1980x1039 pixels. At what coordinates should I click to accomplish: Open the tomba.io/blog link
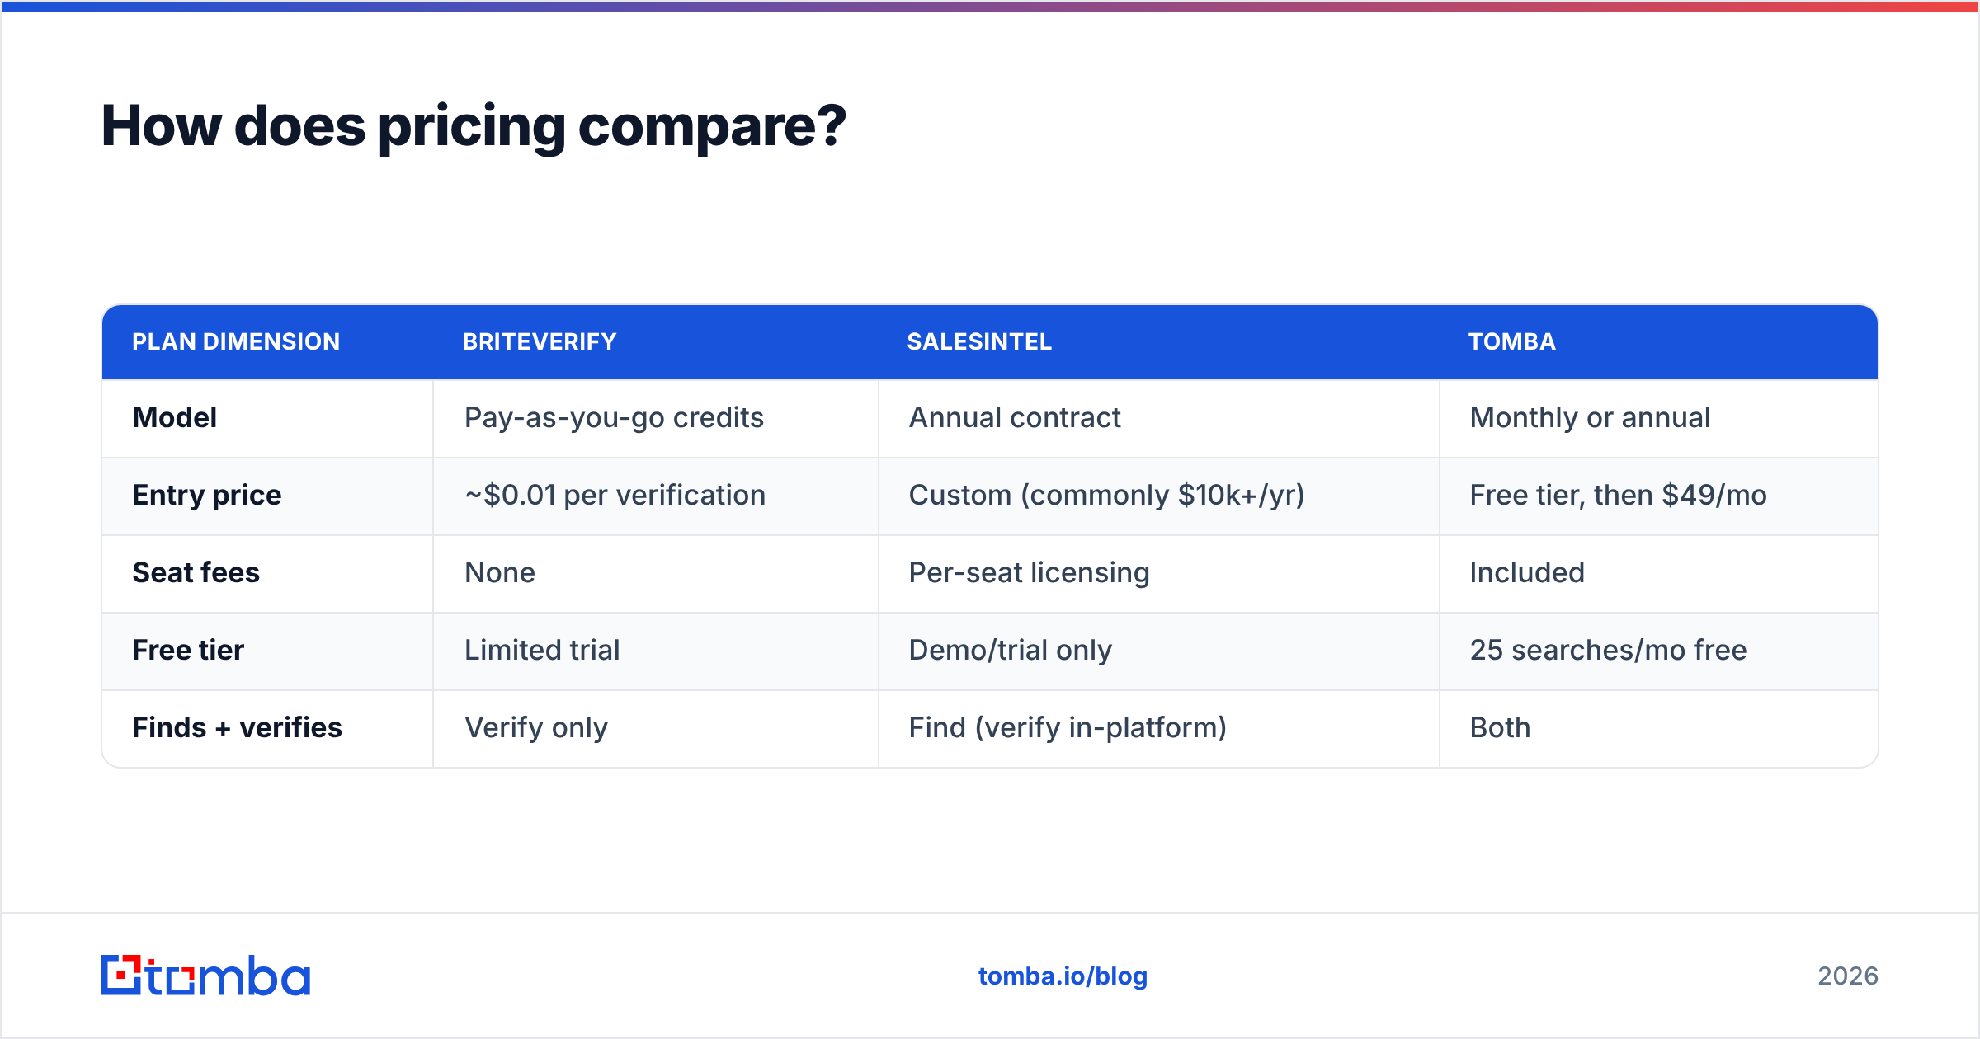pos(1063,976)
